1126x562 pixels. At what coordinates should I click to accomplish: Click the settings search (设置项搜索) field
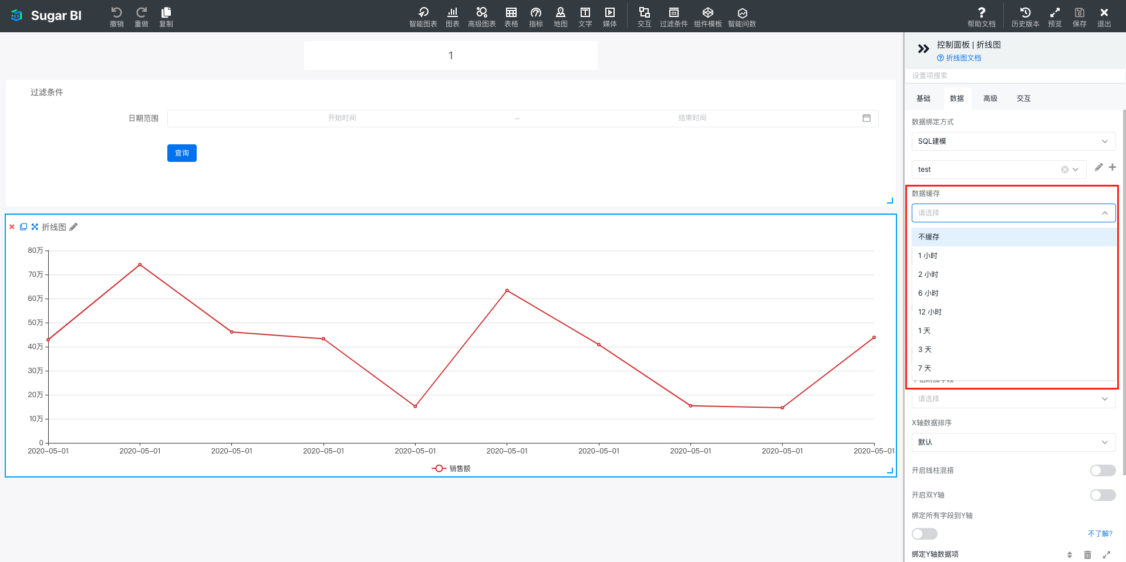click(x=1014, y=76)
